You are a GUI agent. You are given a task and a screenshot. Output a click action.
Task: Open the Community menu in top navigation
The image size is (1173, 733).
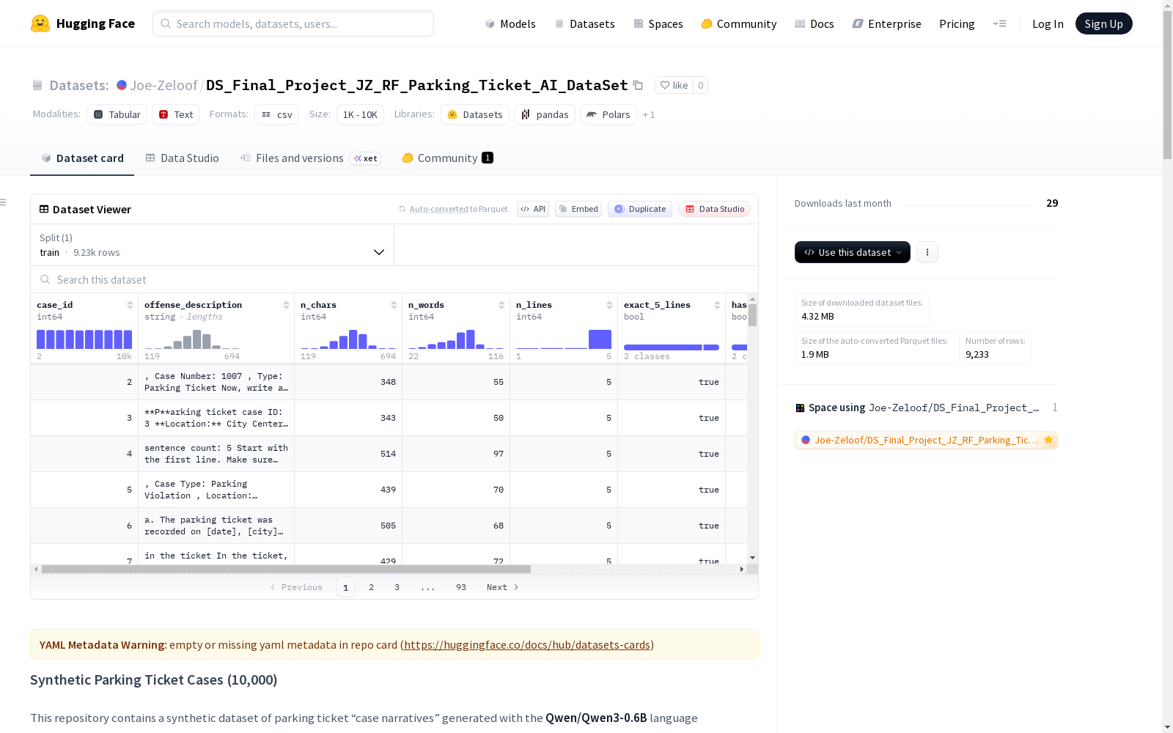(739, 23)
